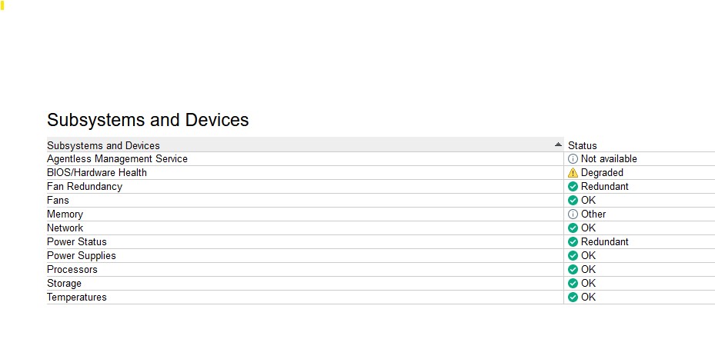Screen dimensions: 715x359
Task: Click the Storage OK check icon
Action: [573, 284]
